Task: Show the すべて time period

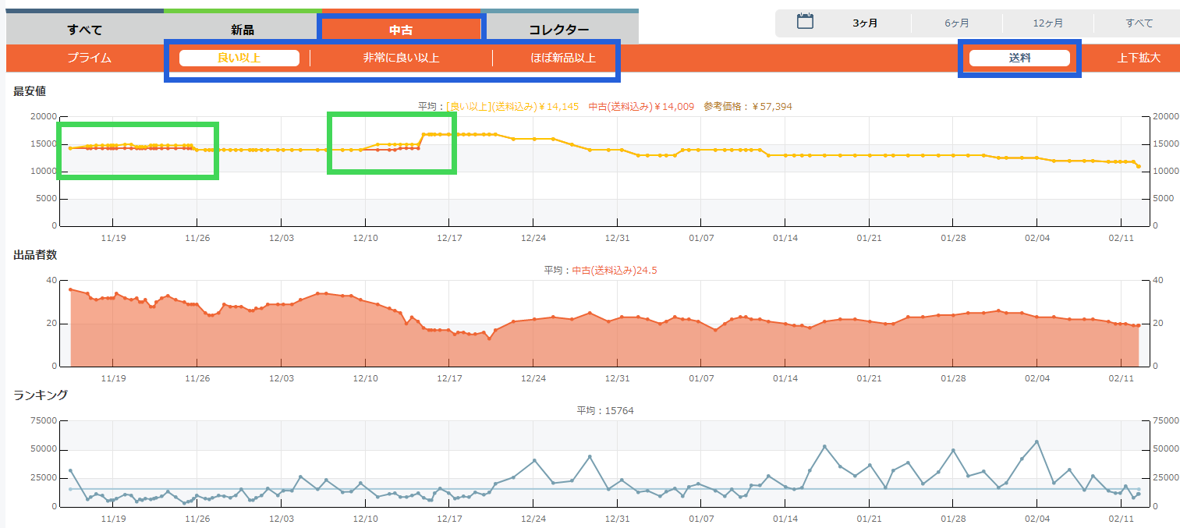Action: 1139,23
